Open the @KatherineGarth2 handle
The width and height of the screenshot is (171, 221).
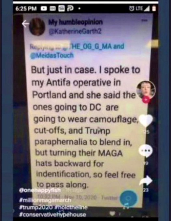point(75,31)
